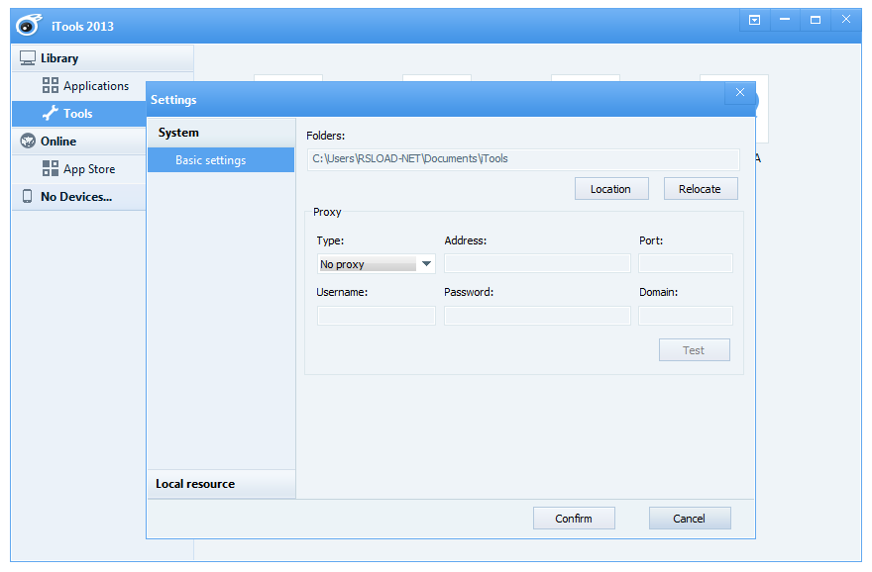
Task: Select Tools in the sidebar
Action: 79,113
